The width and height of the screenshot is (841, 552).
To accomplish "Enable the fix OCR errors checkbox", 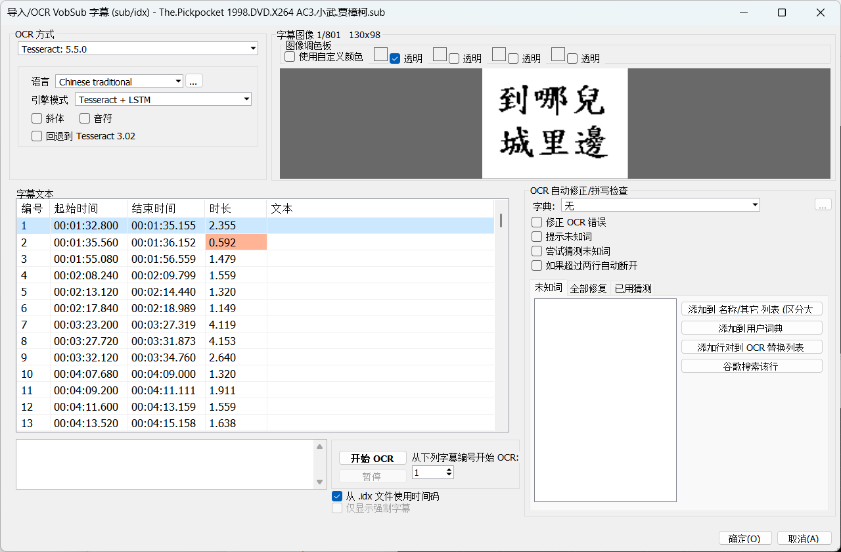I will (537, 222).
